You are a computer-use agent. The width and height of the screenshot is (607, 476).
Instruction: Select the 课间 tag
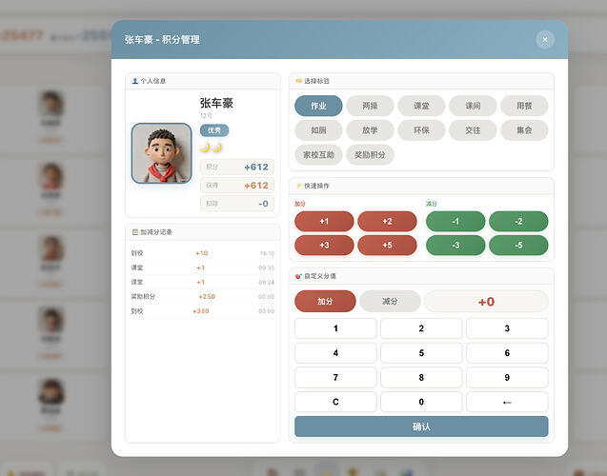click(473, 106)
